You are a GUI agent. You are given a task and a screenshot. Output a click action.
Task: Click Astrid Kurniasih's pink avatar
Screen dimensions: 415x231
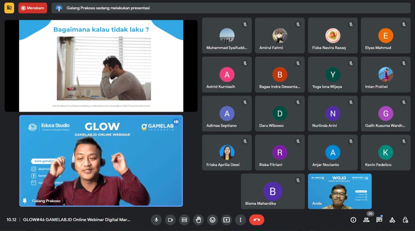pos(227,74)
